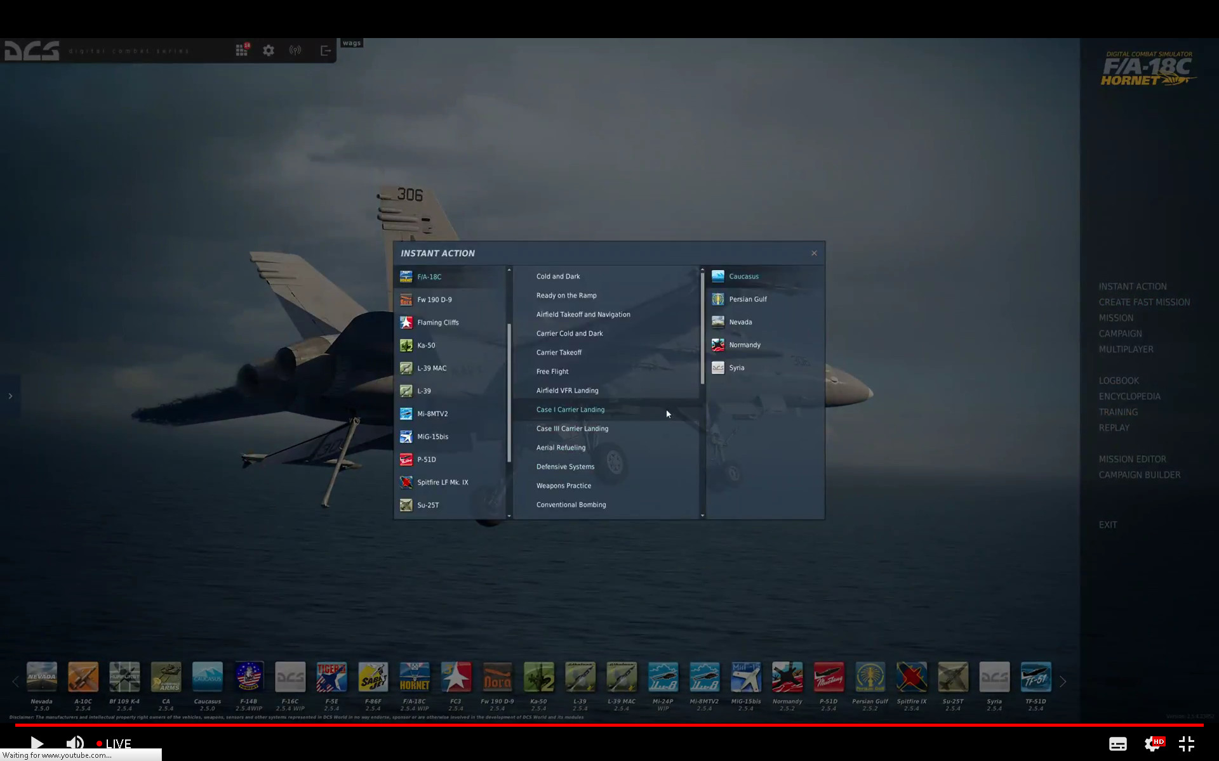Select the Ka-50 module icon in bottom bar
Image resolution: width=1219 pixels, height=761 pixels.
[x=538, y=677]
